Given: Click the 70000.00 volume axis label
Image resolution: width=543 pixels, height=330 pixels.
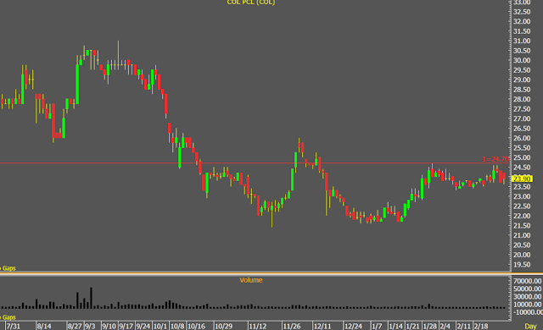Looking at the screenshot, I should [528, 281].
